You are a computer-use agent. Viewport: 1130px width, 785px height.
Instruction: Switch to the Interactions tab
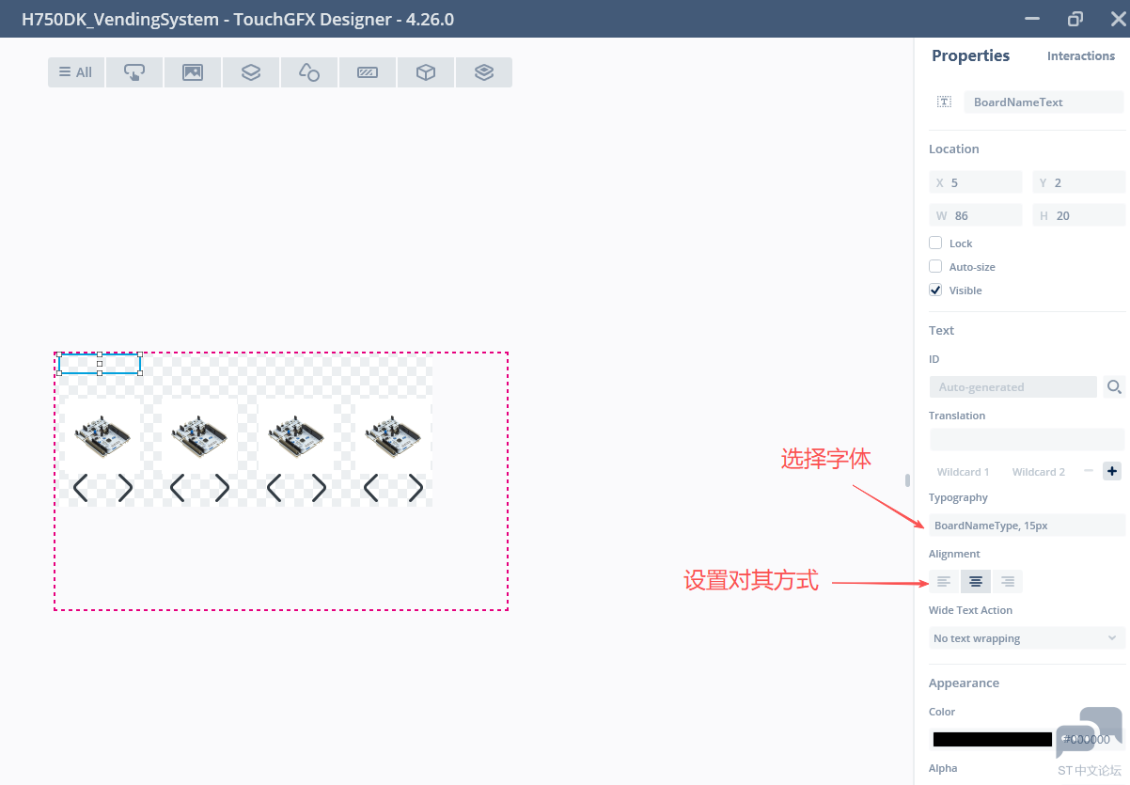click(1080, 56)
